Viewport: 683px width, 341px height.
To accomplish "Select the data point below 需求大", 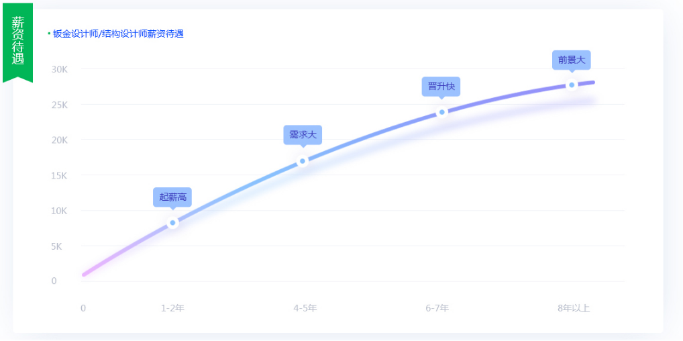I will [x=303, y=161].
